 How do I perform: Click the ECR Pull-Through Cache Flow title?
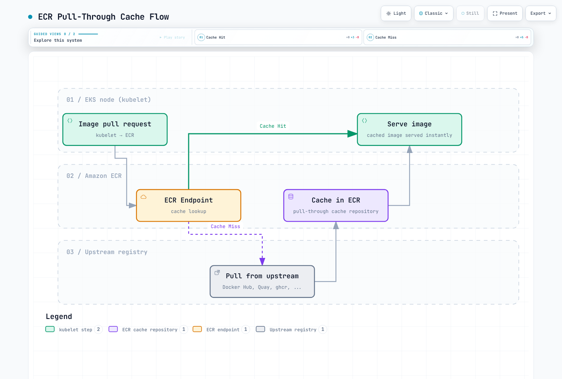103,17
